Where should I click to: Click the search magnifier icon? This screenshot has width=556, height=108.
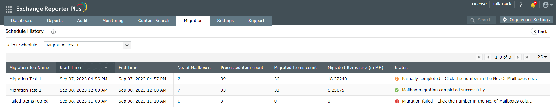pos(472,20)
